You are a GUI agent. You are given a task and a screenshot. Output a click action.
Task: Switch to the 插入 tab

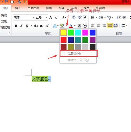tap(18, 8)
